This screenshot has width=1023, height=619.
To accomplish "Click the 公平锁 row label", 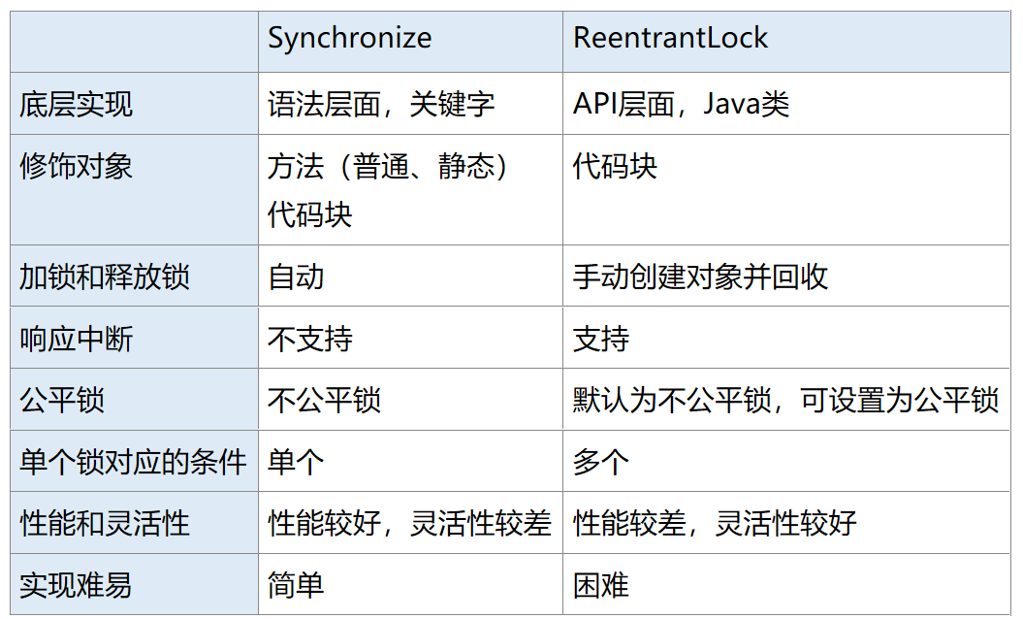I will (x=62, y=401).
